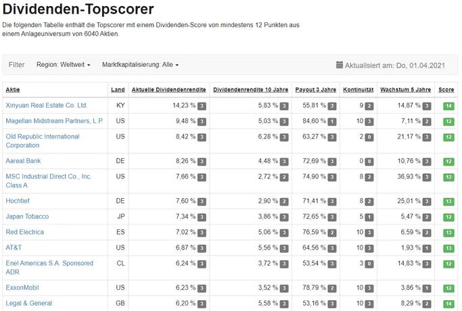Click badge beside Japan Tobacco's Kontinuität 5
462x311 pixels.
(x=369, y=217)
